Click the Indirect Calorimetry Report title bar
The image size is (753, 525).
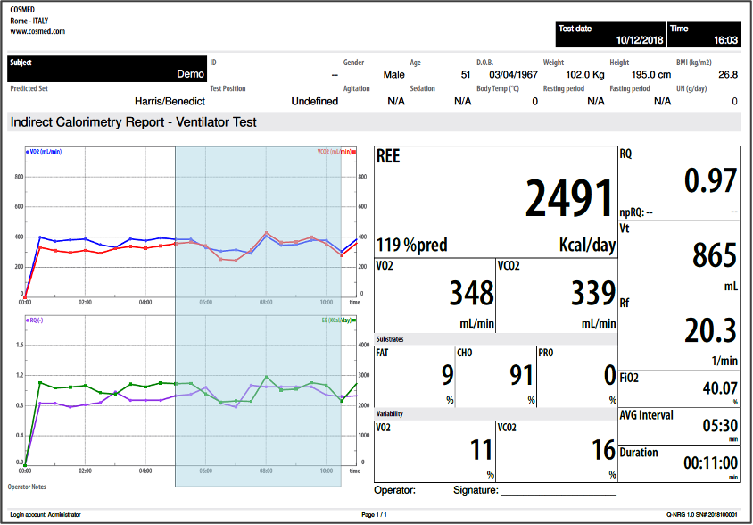pyautogui.click(x=134, y=121)
